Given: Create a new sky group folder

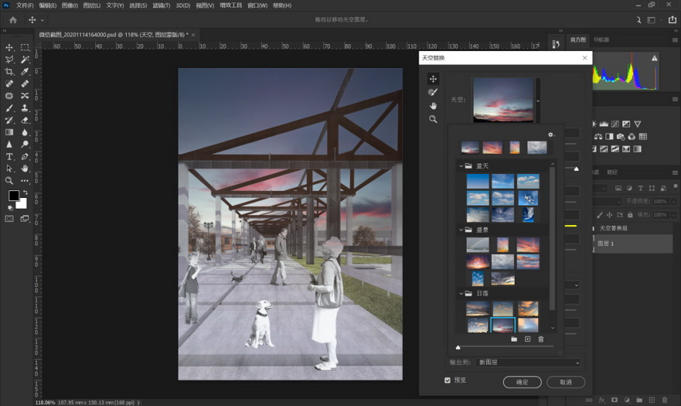Looking at the screenshot, I should click(x=514, y=339).
